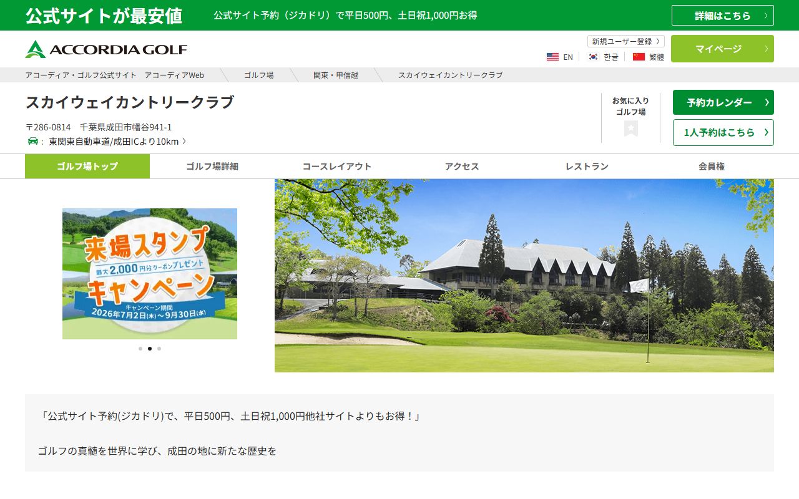This screenshot has height=499, width=799.
Task: Click 公式サイトが最安値 banner heading
Action: [104, 16]
